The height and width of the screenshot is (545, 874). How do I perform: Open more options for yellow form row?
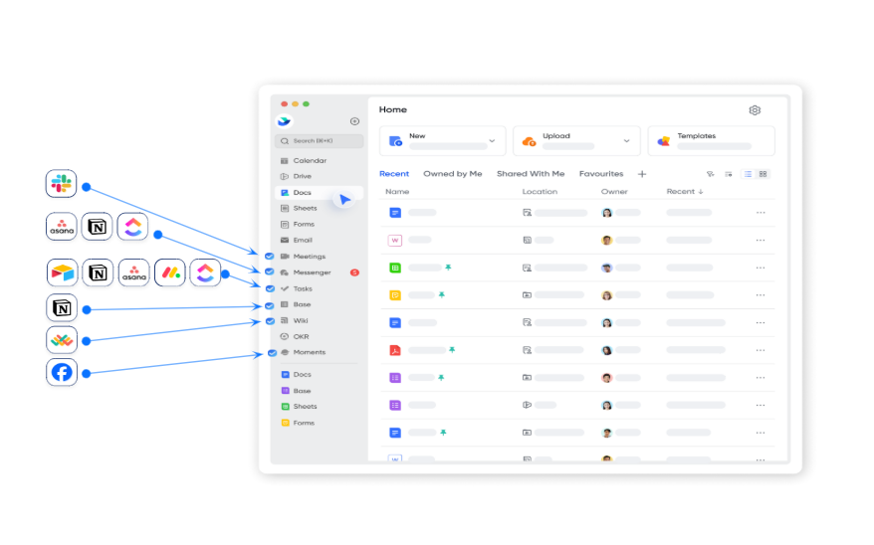tap(761, 295)
